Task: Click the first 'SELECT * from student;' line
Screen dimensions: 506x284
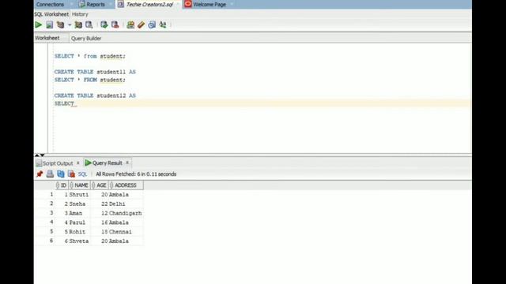Action: [x=89, y=56]
